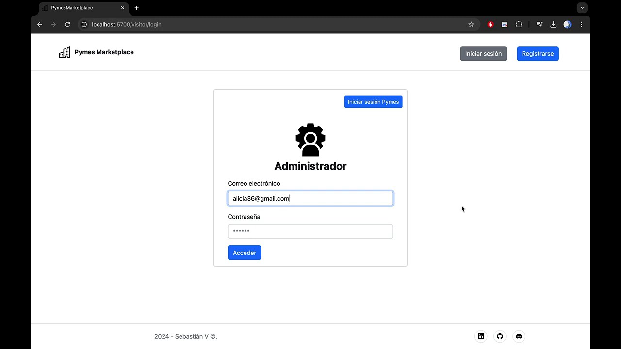Click the Contraseña label
621x349 pixels.
(x=244, y=217)
